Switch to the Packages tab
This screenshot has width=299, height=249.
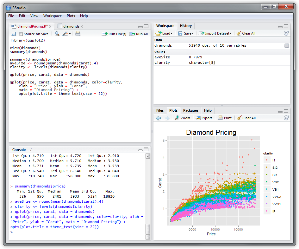(x=190, y=110)
